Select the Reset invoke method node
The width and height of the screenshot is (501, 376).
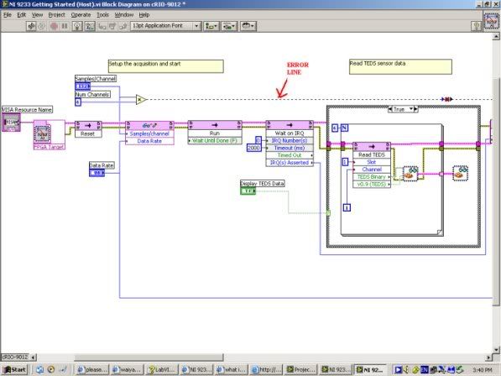88,129
